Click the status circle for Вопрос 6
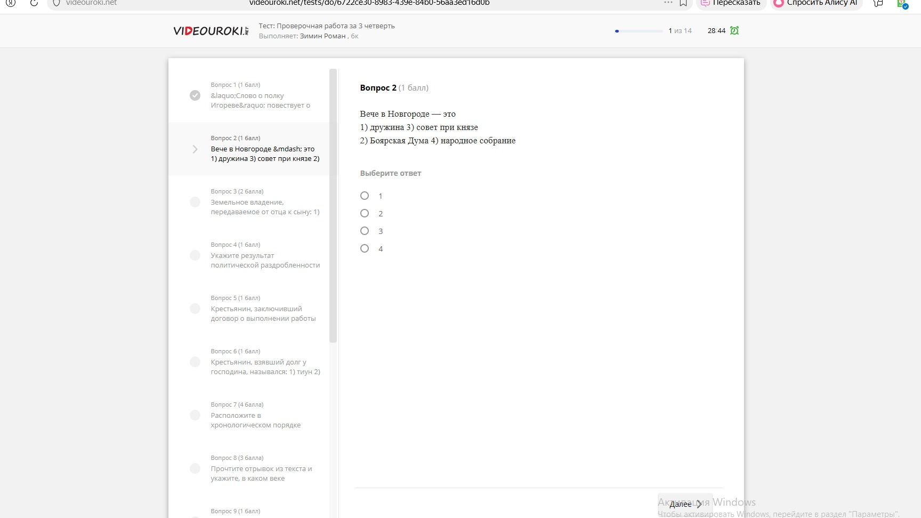This screenshot has width=921, height=518. click(x=195, y=362)
